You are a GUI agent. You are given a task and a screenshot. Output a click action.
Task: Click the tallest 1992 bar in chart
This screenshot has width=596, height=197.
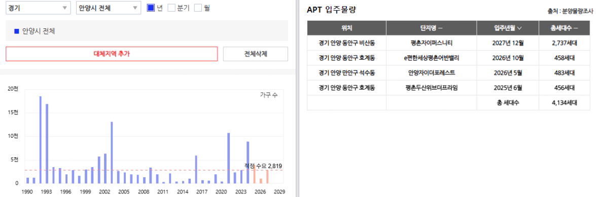point(40,140)
